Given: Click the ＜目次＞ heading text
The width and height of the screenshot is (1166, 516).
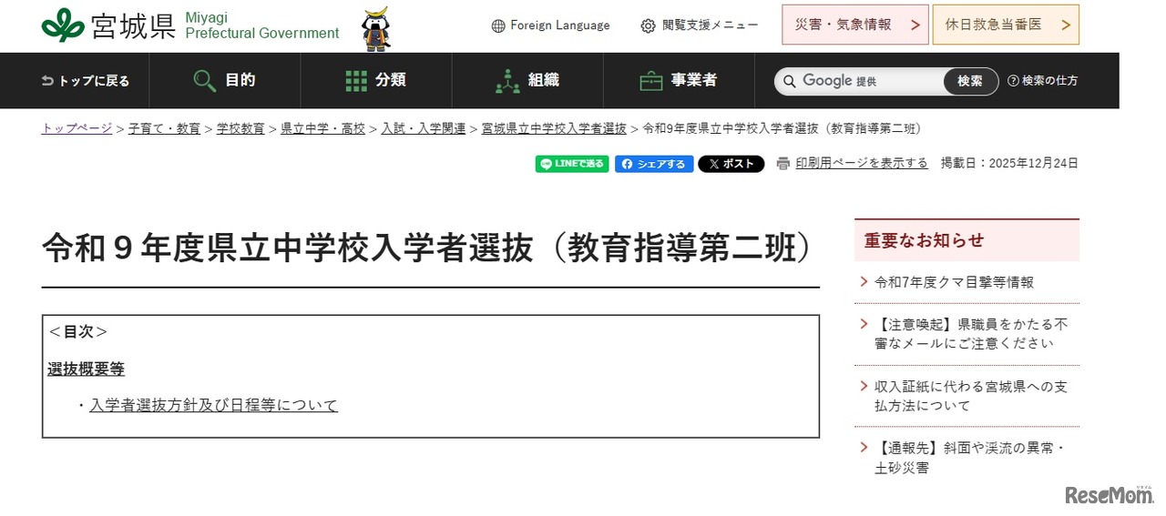Looking at the screenshot, I should (77, 332).
